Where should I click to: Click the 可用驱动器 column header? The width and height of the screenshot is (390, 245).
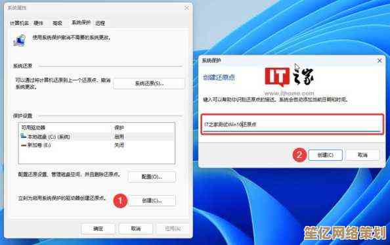tap(33, 128)
